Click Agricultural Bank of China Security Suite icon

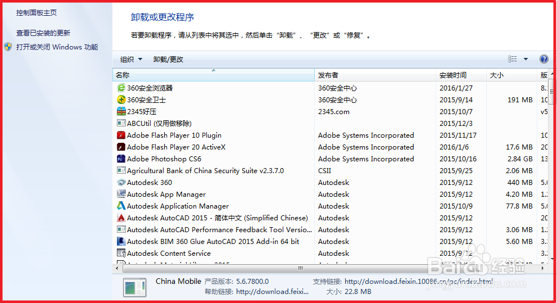[x=121, y=170]
